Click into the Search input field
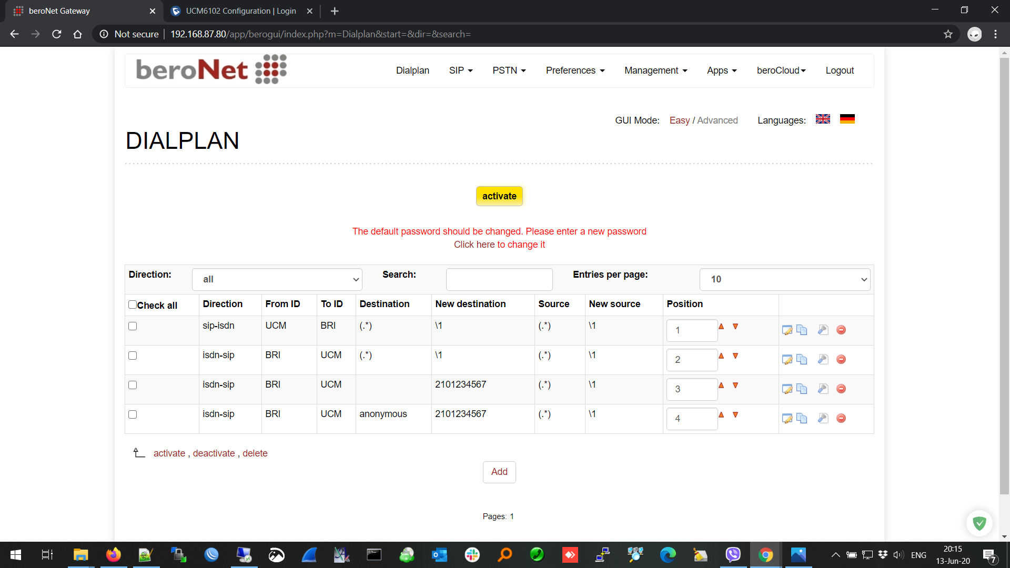1010x568 pixels. (x=499, y=279)
